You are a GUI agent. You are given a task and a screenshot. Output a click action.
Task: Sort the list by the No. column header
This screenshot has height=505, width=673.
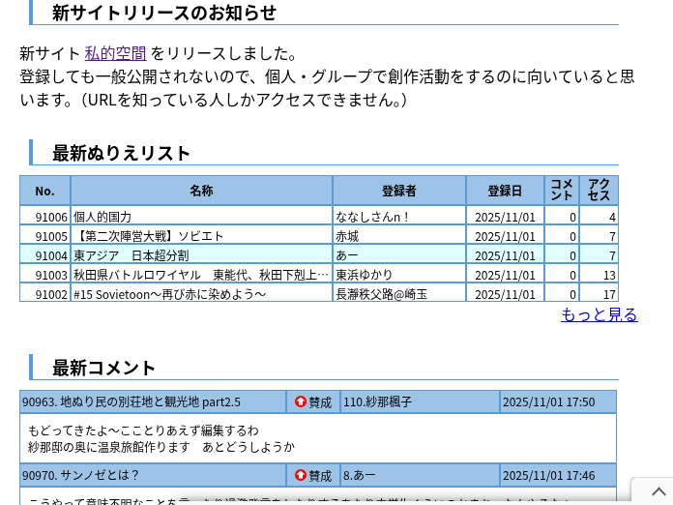click(44, 191)
